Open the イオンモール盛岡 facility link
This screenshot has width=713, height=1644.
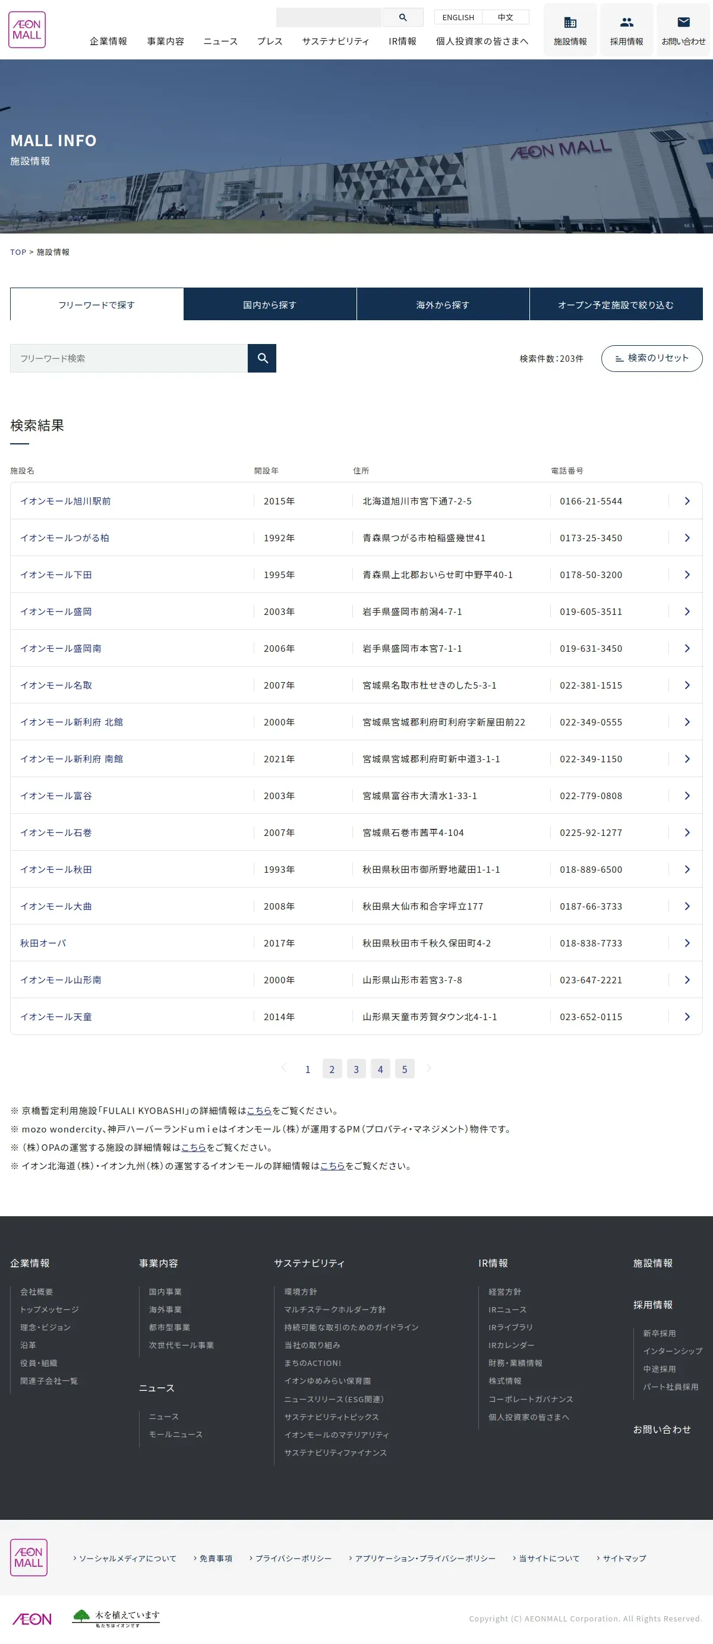(x=56, y=611)
